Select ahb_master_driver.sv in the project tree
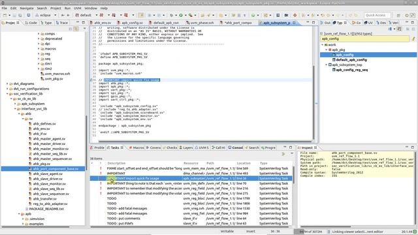Screen dimensions: 418x235 click(49, 144)
